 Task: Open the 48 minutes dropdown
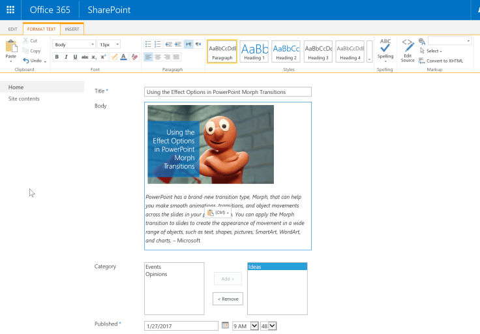269,326
